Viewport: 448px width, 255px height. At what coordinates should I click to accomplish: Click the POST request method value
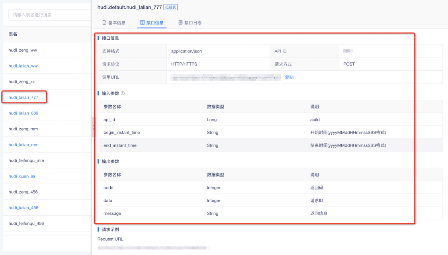tap(349, 64)
